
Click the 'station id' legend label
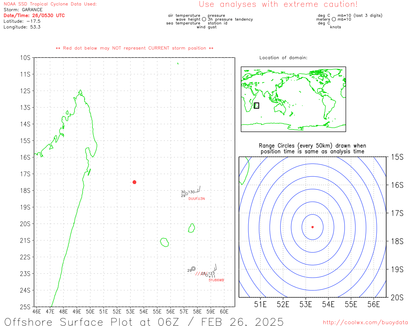point(217,23)
